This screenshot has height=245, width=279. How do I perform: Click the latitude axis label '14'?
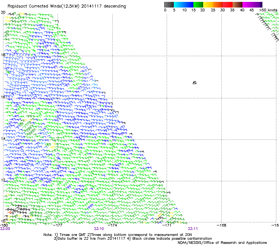pos(3,139)
